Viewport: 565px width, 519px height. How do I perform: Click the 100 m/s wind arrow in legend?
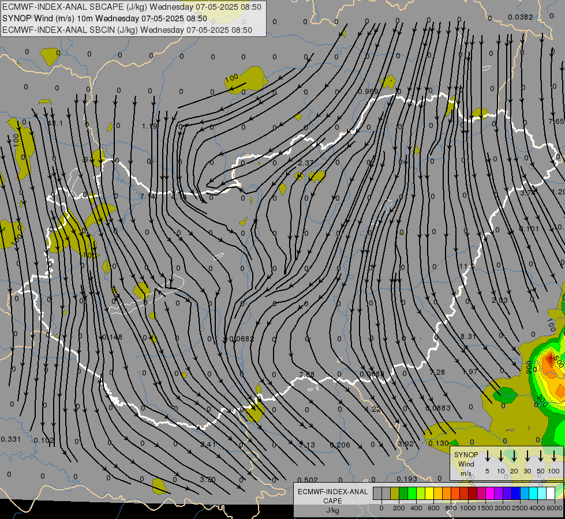[554, 456]
